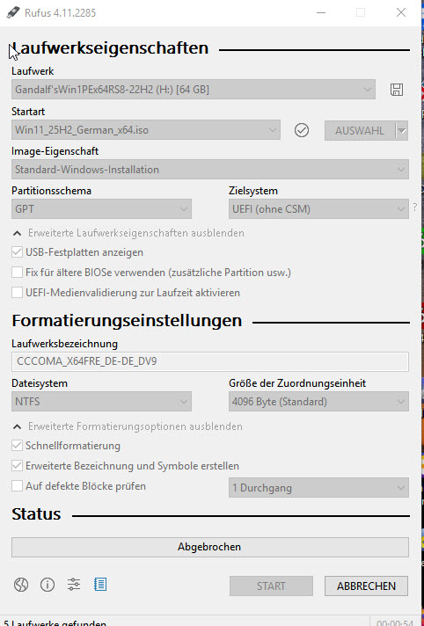The height and width of the screenshot is (626, 424).
Task: Open the Partitionsschema GPT dropdown
Action: pos(101,209)
